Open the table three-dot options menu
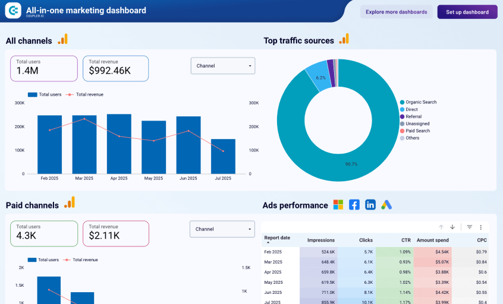Image resolution: width=503 pixels, height=304 pixels. (480, 227)
